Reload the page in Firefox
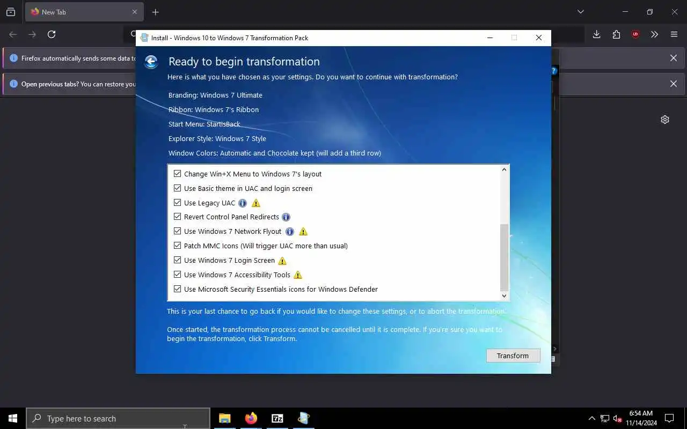The image size is (687, 429). coord(52,34)
